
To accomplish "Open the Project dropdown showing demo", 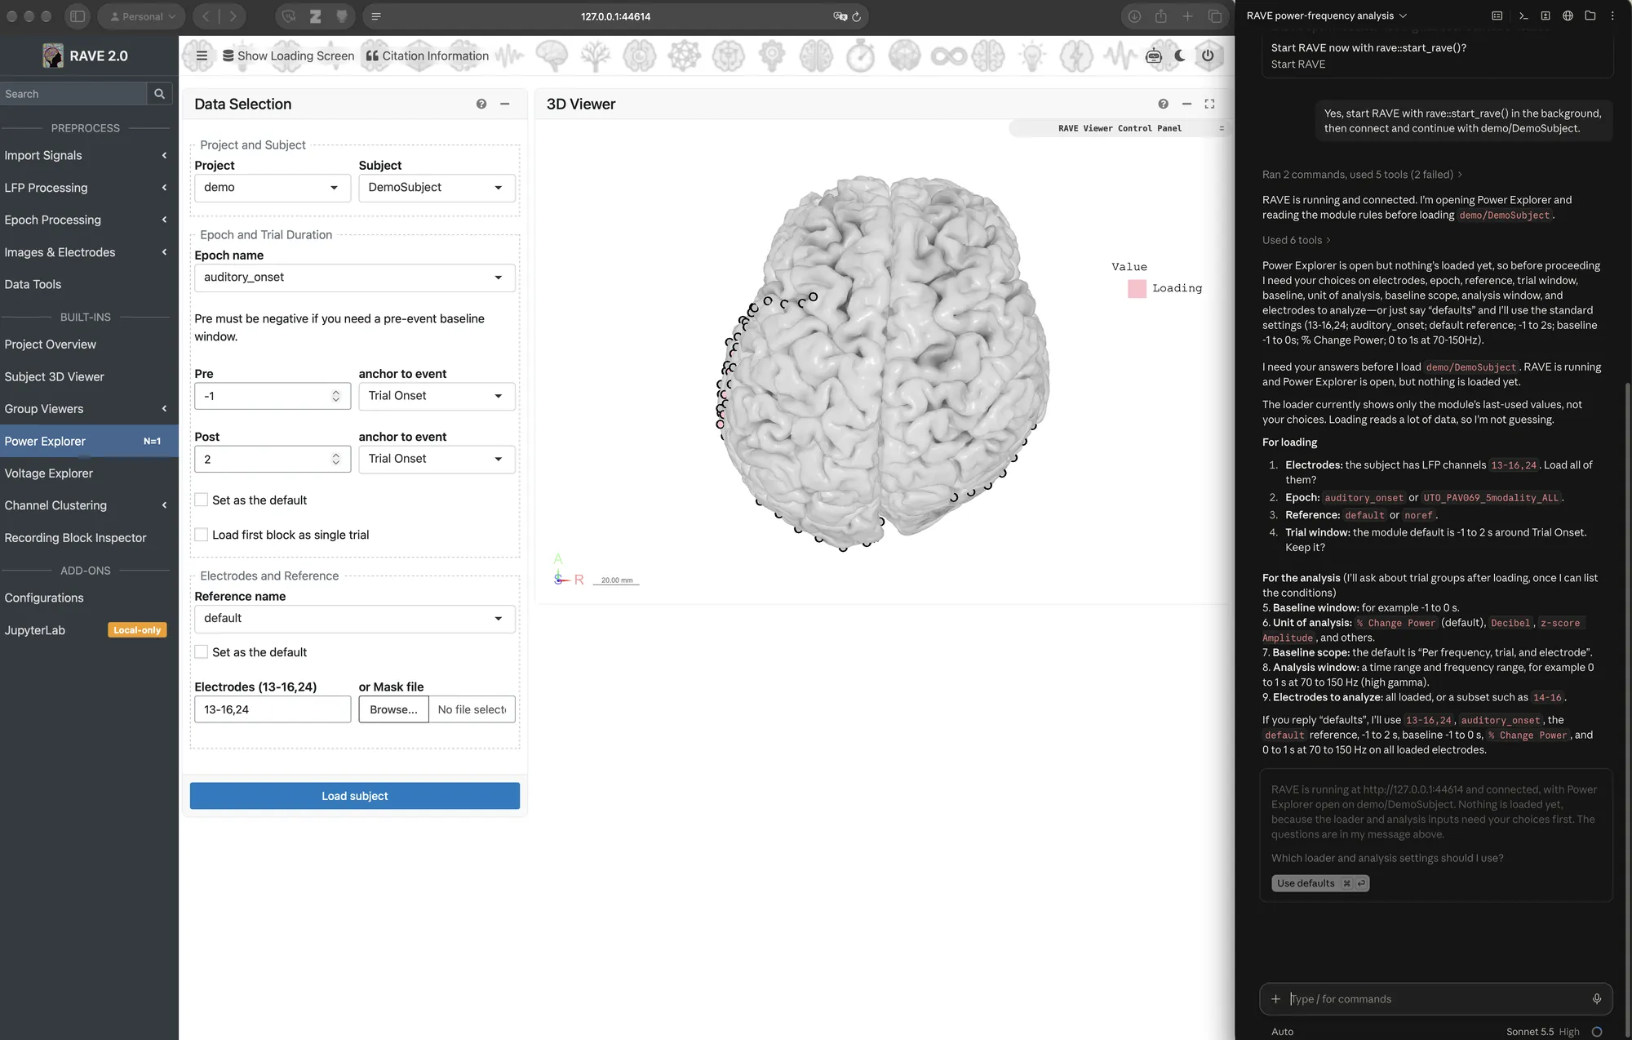I will (273, 188).
